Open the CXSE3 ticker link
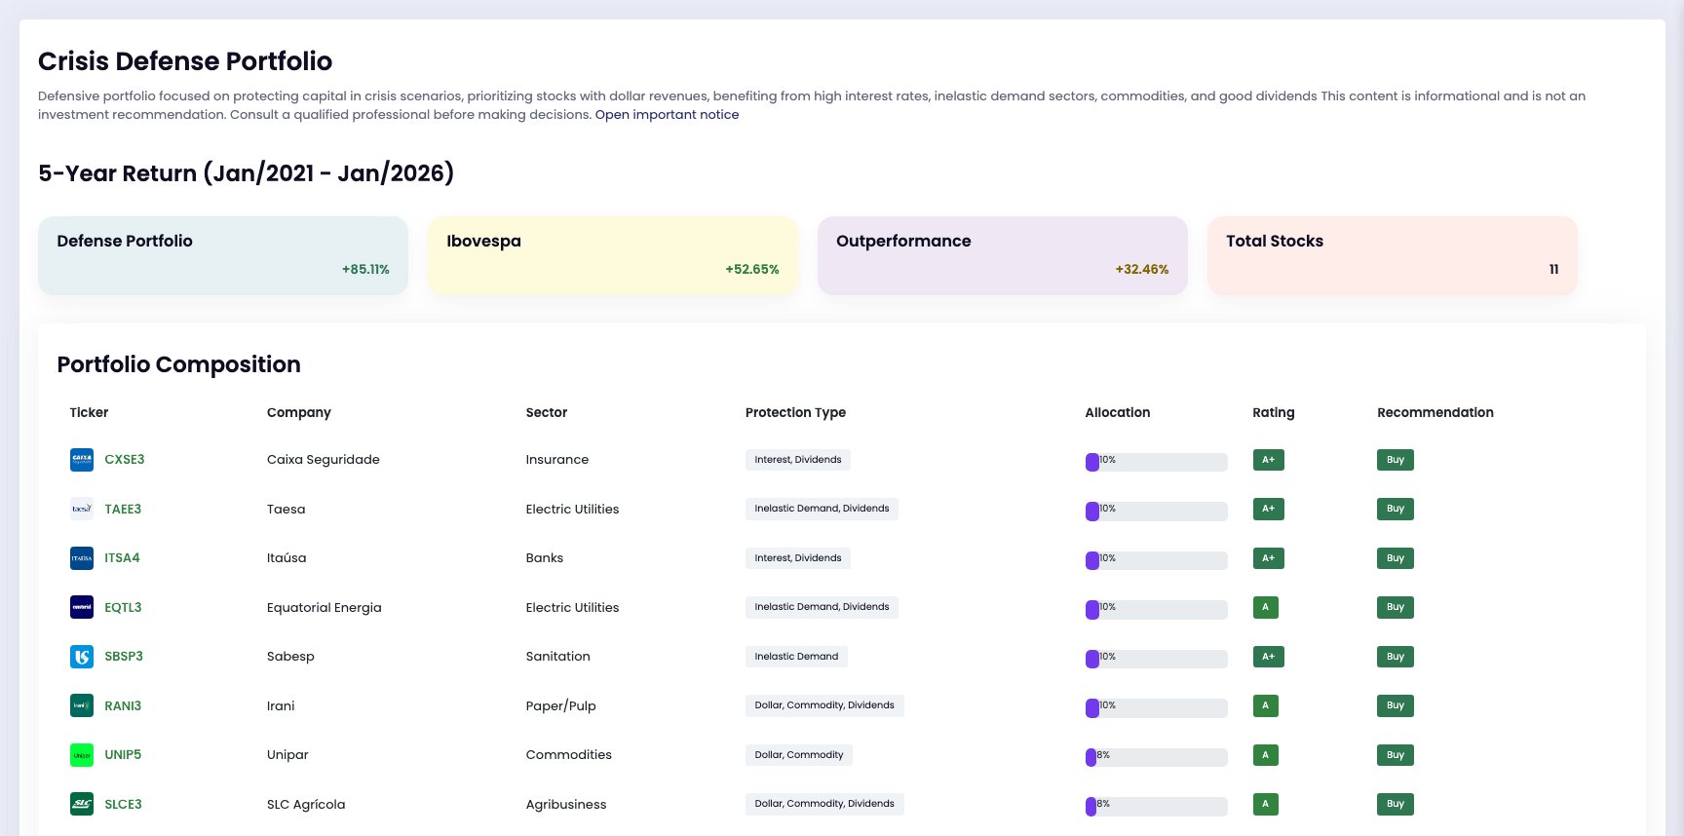 (x=125, y=460)
